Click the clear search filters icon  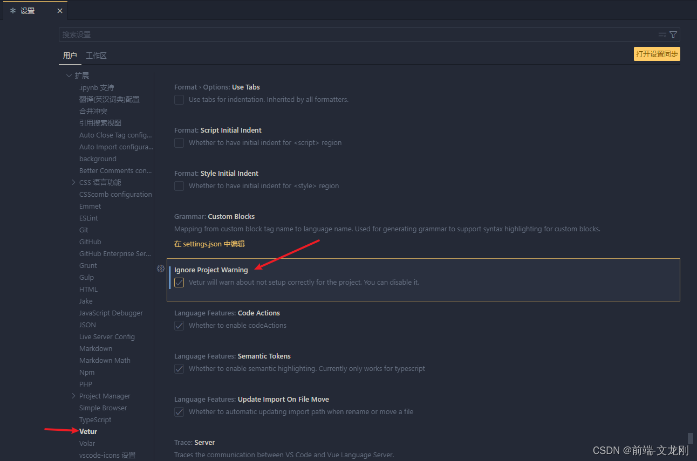662,34
